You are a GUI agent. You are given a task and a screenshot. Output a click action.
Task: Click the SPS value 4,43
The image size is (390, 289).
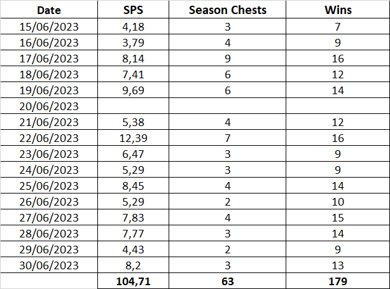pos(134,249)
